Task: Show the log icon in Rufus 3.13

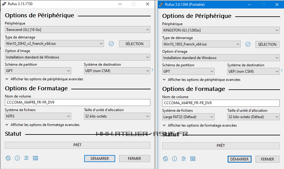Action: [x=35, y=158]
